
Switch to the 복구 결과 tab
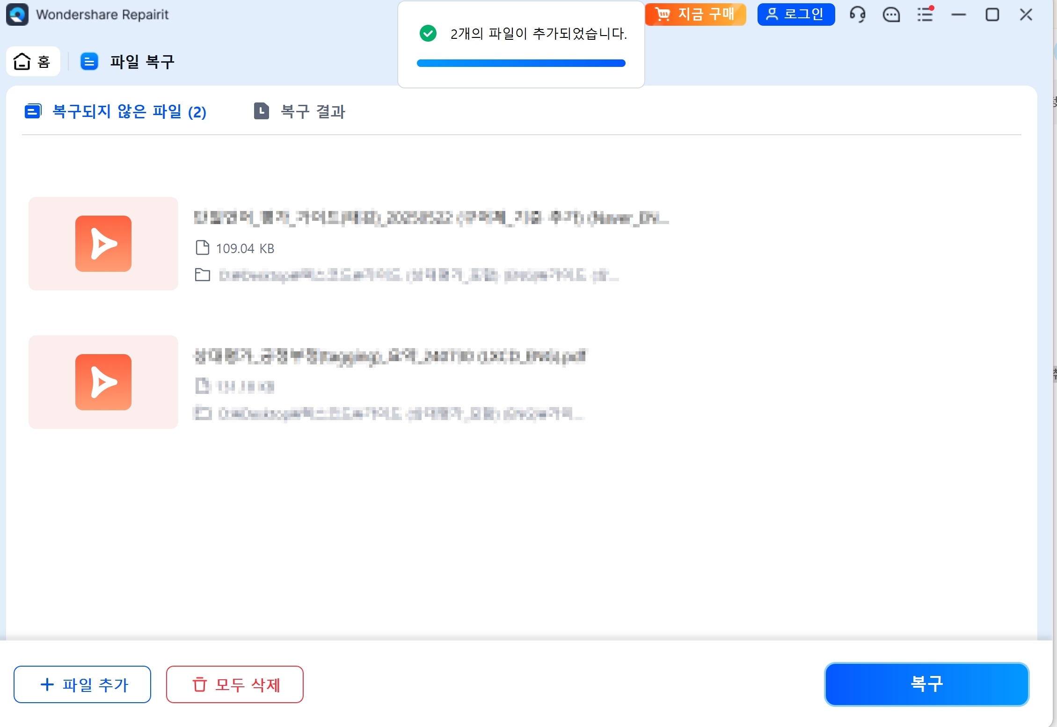pyautogui.click(x=299, y=111)
